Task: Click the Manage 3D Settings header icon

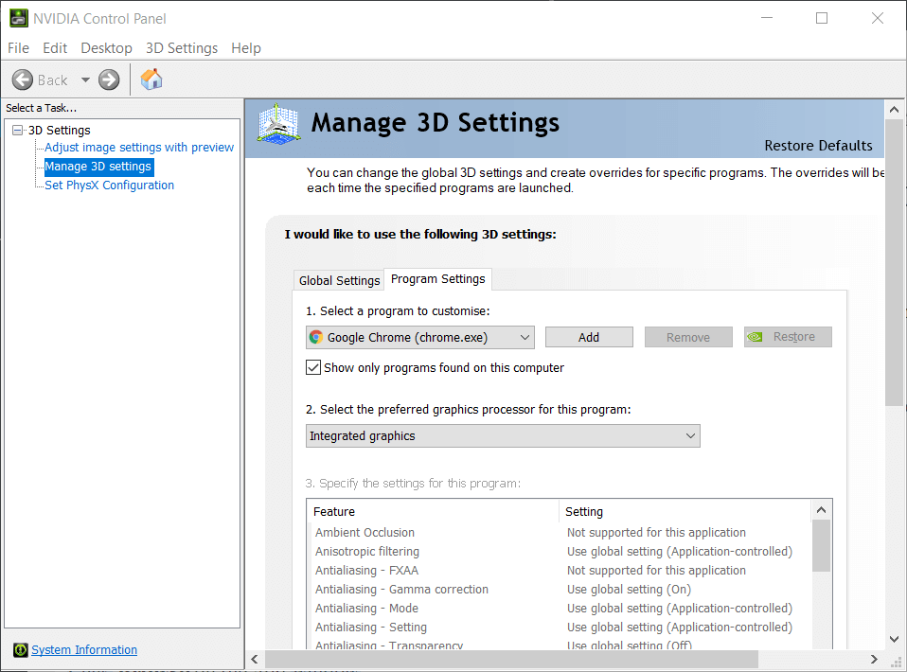Action: (x=278, y=124)
